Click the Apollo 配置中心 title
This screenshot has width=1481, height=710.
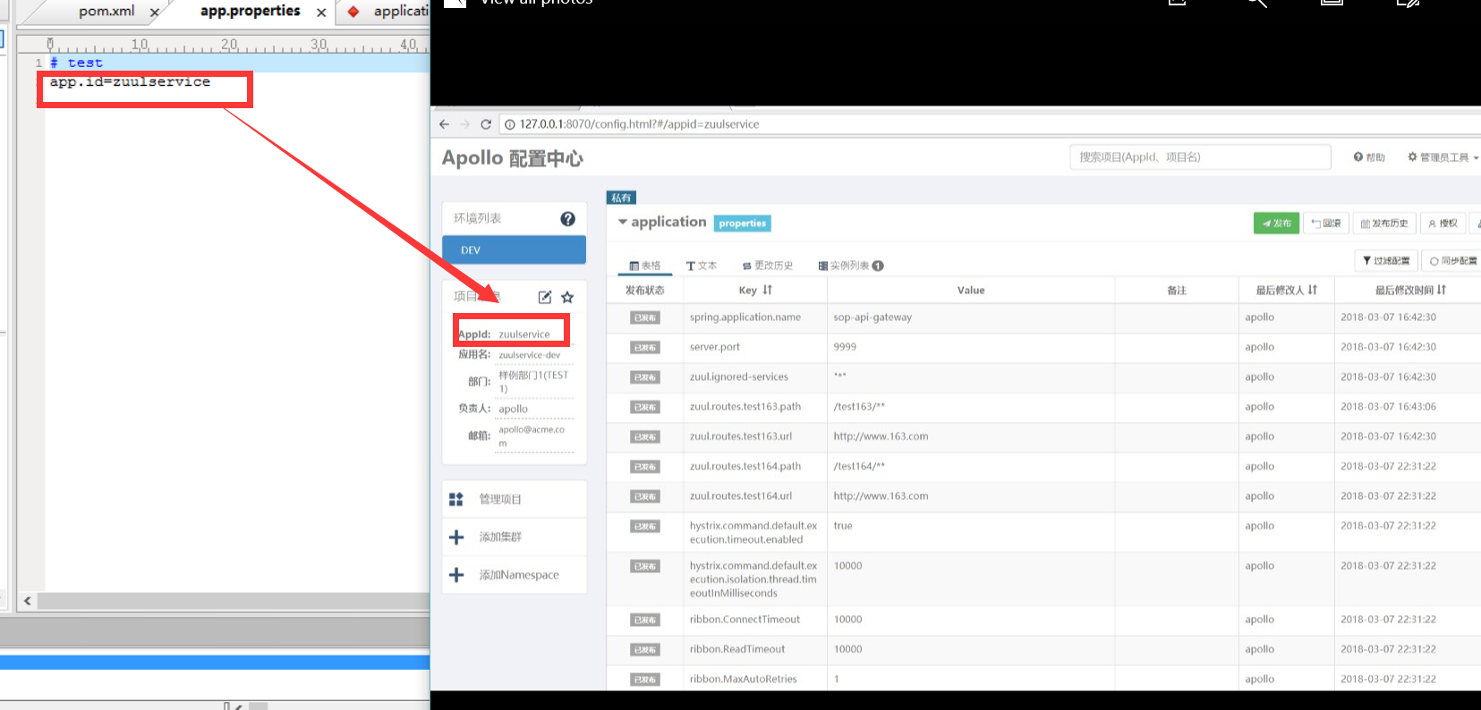pos(513,158)
